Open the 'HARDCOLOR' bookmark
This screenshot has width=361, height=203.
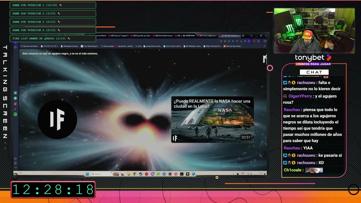(50, 46)
